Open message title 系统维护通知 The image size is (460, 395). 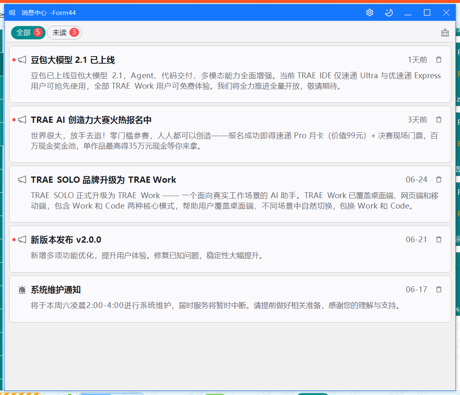pos(56,290)
